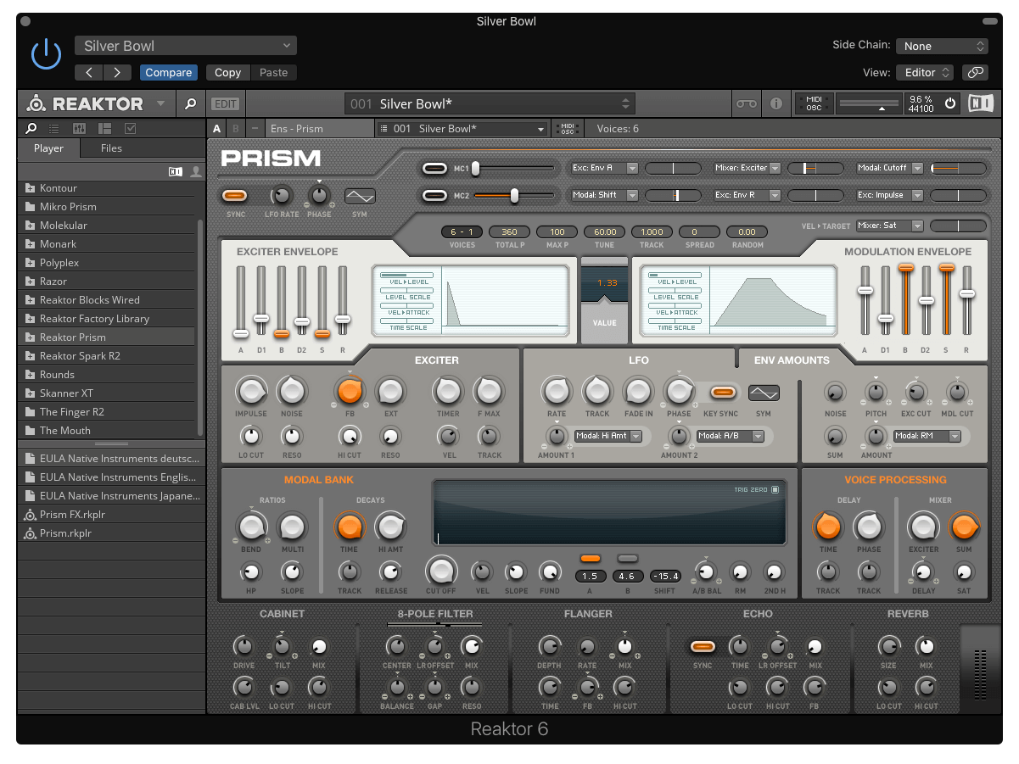Open the Reaktor sidebar search icon
Screen dimensions: 1019x764
(191, 103)
